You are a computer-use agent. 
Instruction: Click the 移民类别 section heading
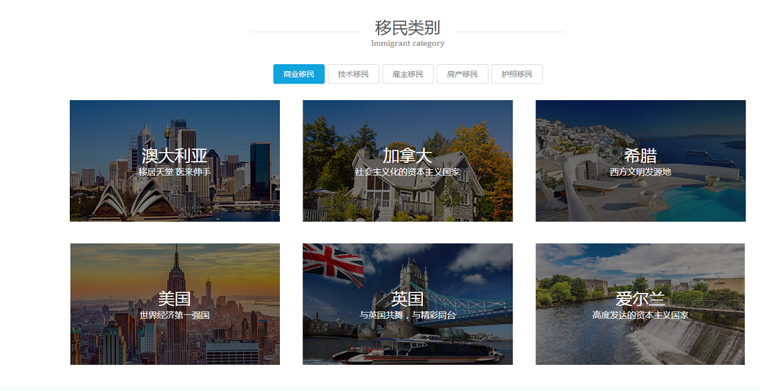click(x=408, y=28)
